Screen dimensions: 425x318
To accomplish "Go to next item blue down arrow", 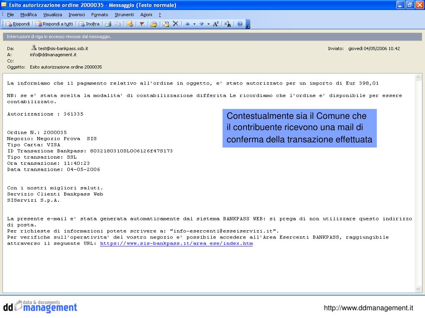I will [x=201, y=24].
